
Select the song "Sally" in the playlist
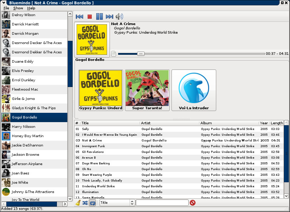(179, 129)
